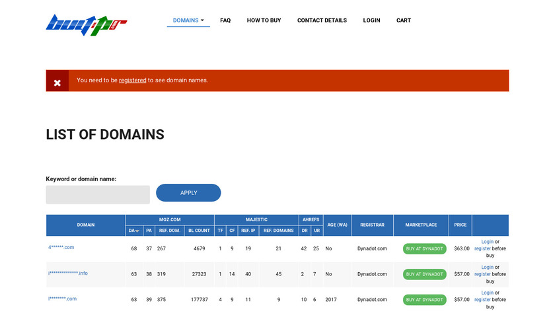
Task: Sort by DA column arrow
Action: pos(137,231)
